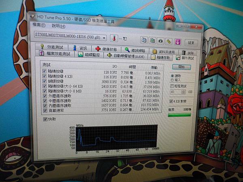Viewport: 243px width, 182px height.
Task: Click the 測試 column header
Action: pos(47,65)
